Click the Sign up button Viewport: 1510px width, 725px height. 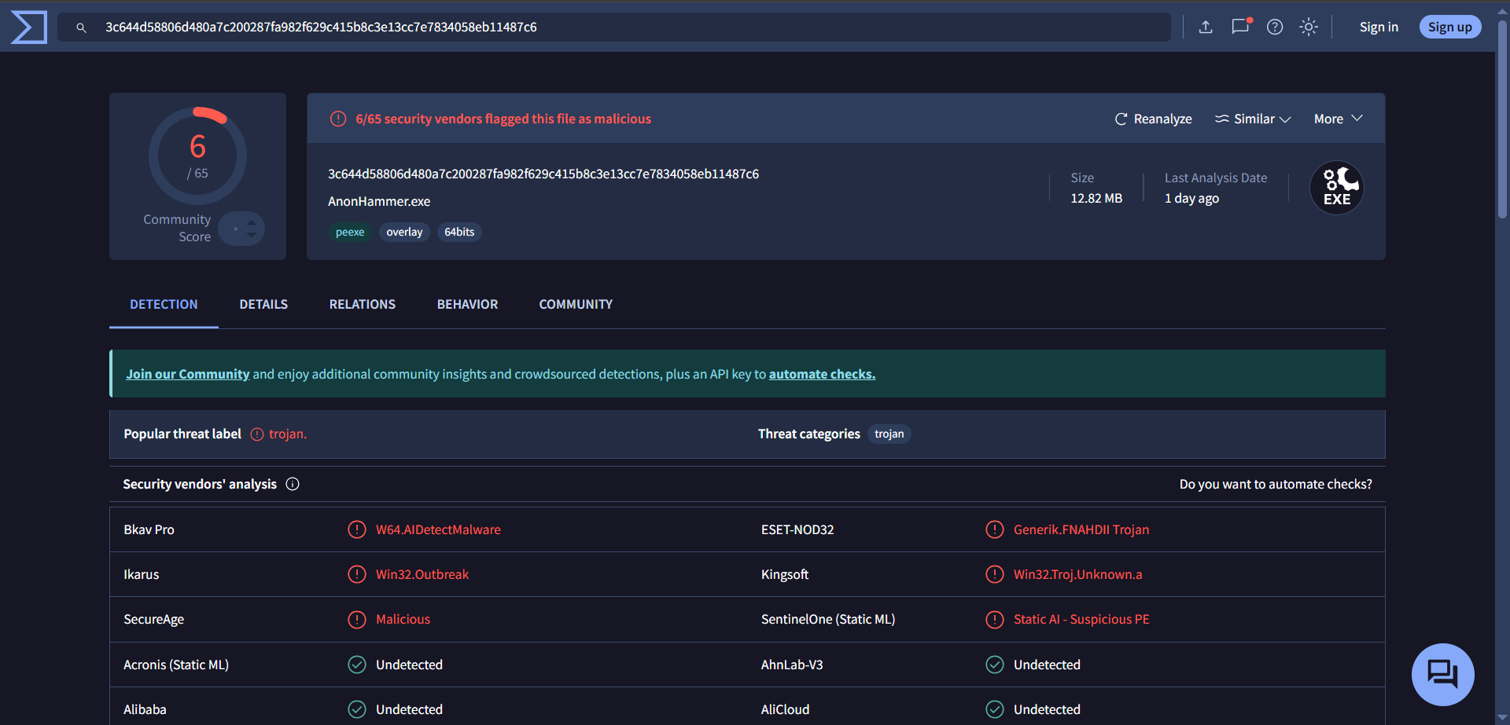tap(1450, 27)
